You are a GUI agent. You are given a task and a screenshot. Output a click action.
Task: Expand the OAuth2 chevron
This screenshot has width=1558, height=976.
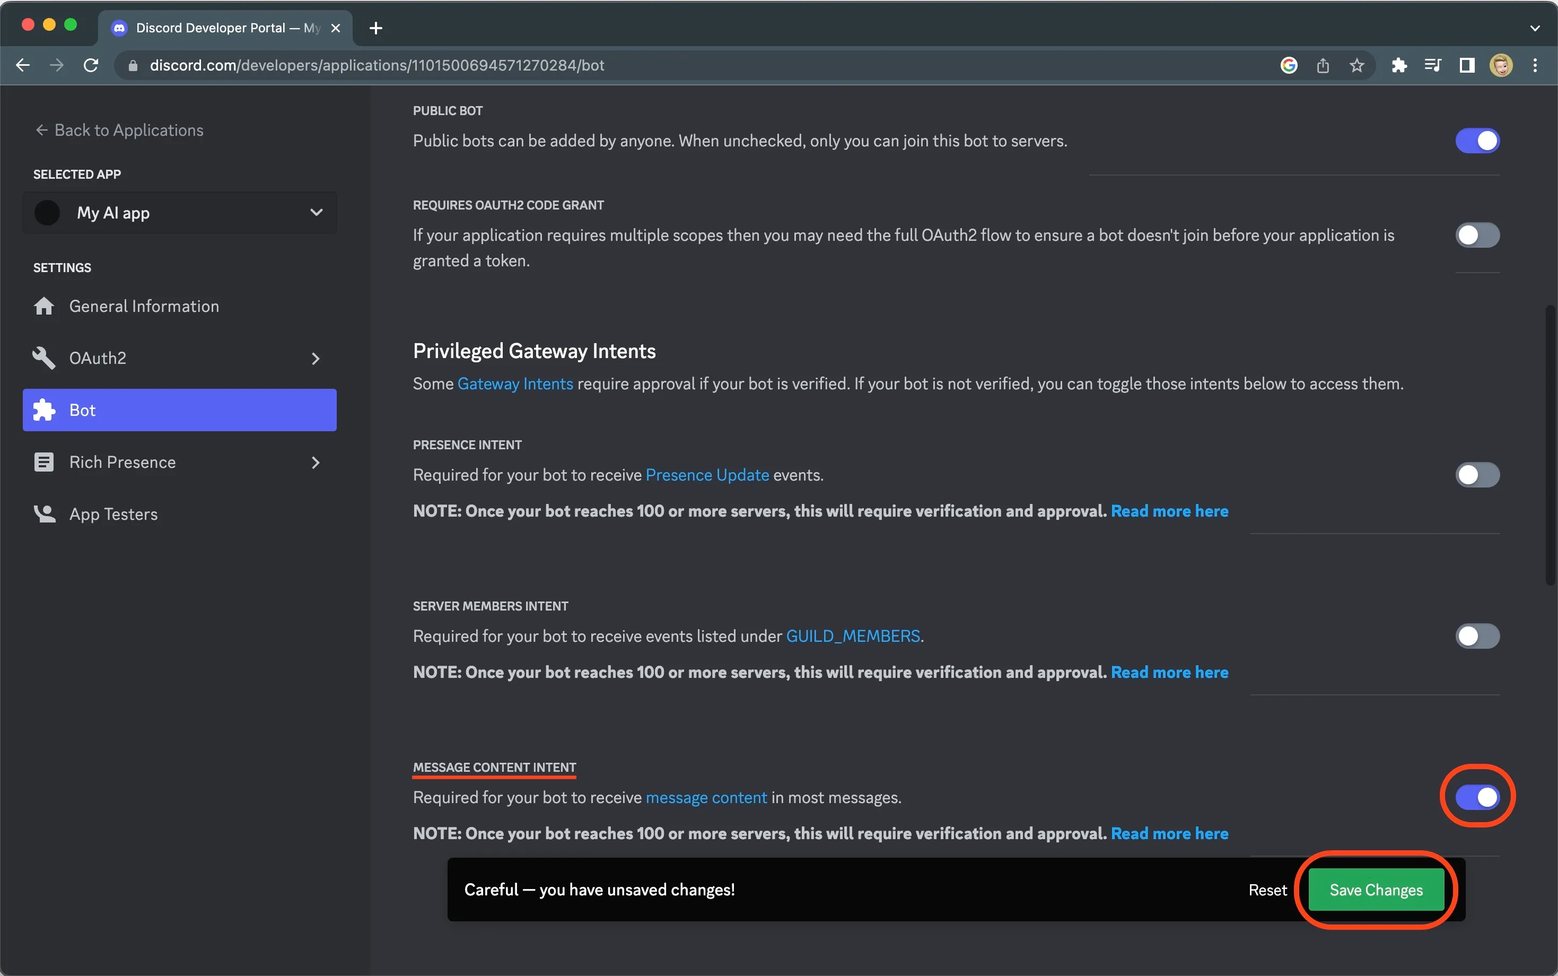pyautogui.click(x=316, y=358)
